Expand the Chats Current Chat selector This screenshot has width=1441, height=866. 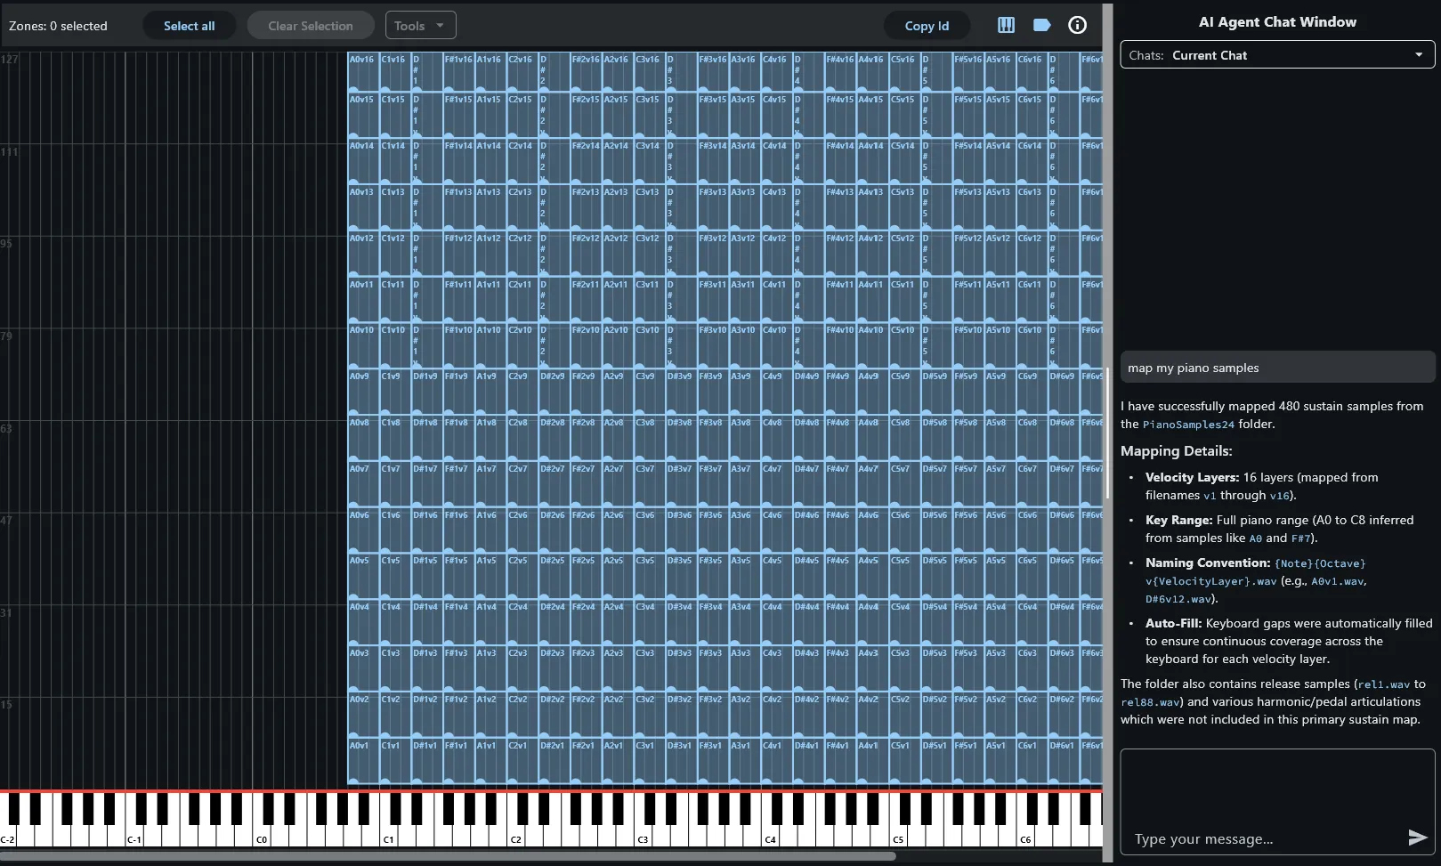1277,55
